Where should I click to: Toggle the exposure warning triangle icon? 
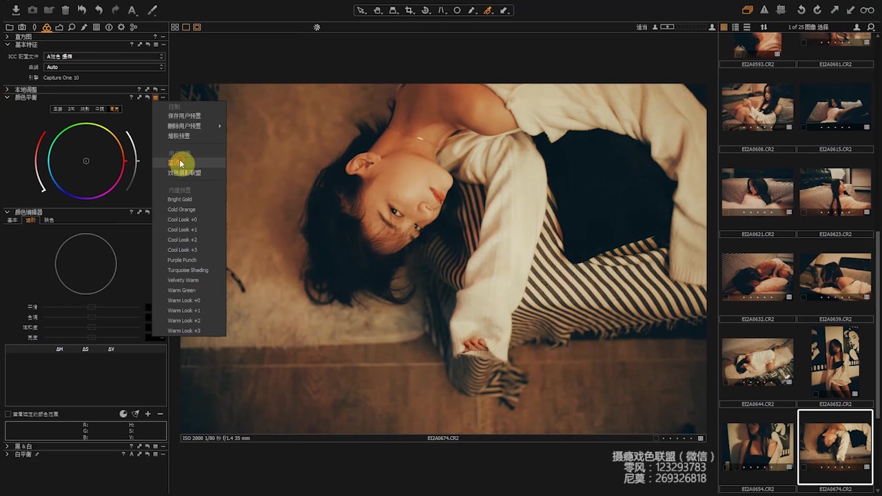tap(765, 10)
